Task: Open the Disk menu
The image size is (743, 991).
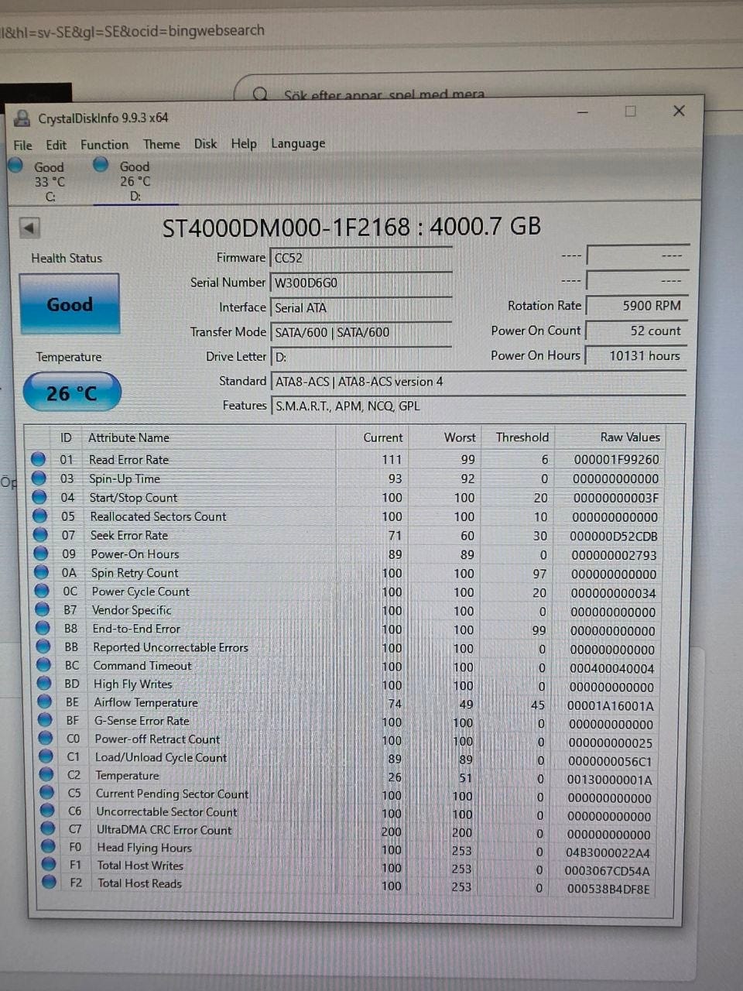Action: pos(205,144)
